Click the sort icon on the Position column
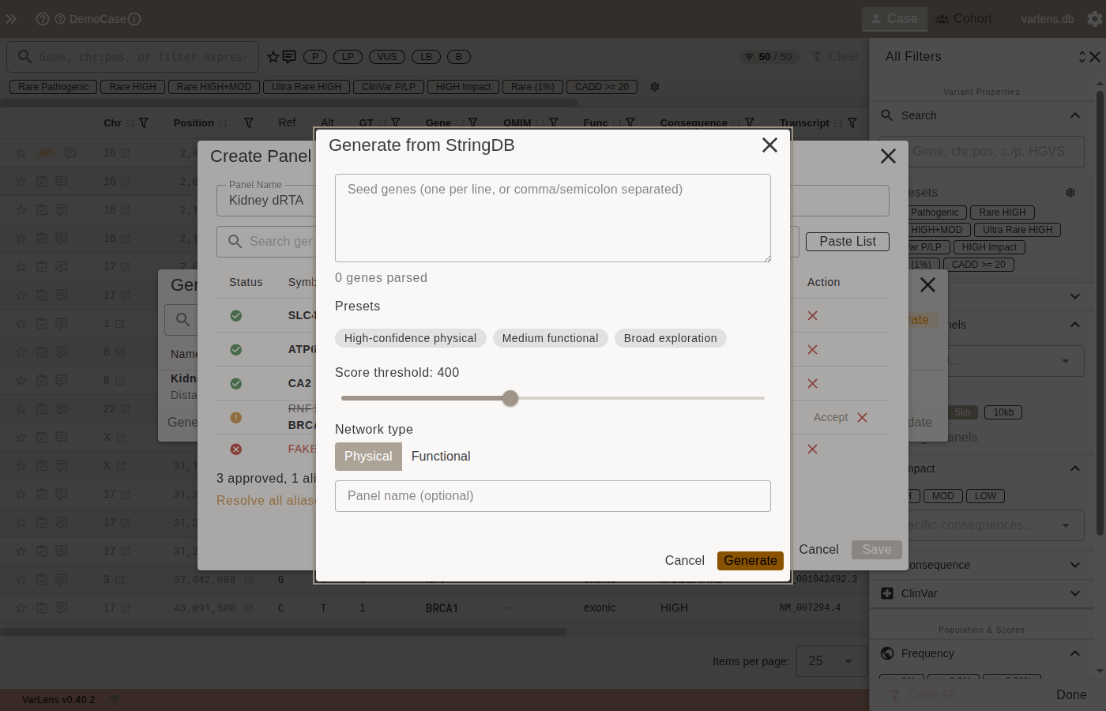Viewport: 1106px width, 711px height. click(224, 122)
